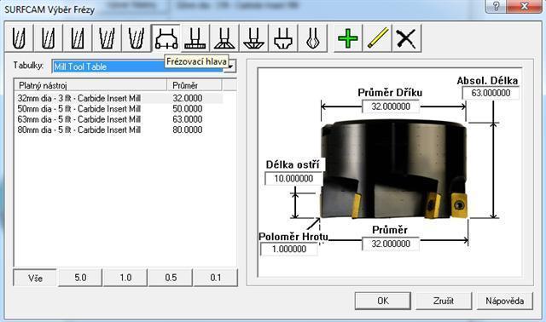Toggle the 5.0 diameter filter button

click(80, 278)
